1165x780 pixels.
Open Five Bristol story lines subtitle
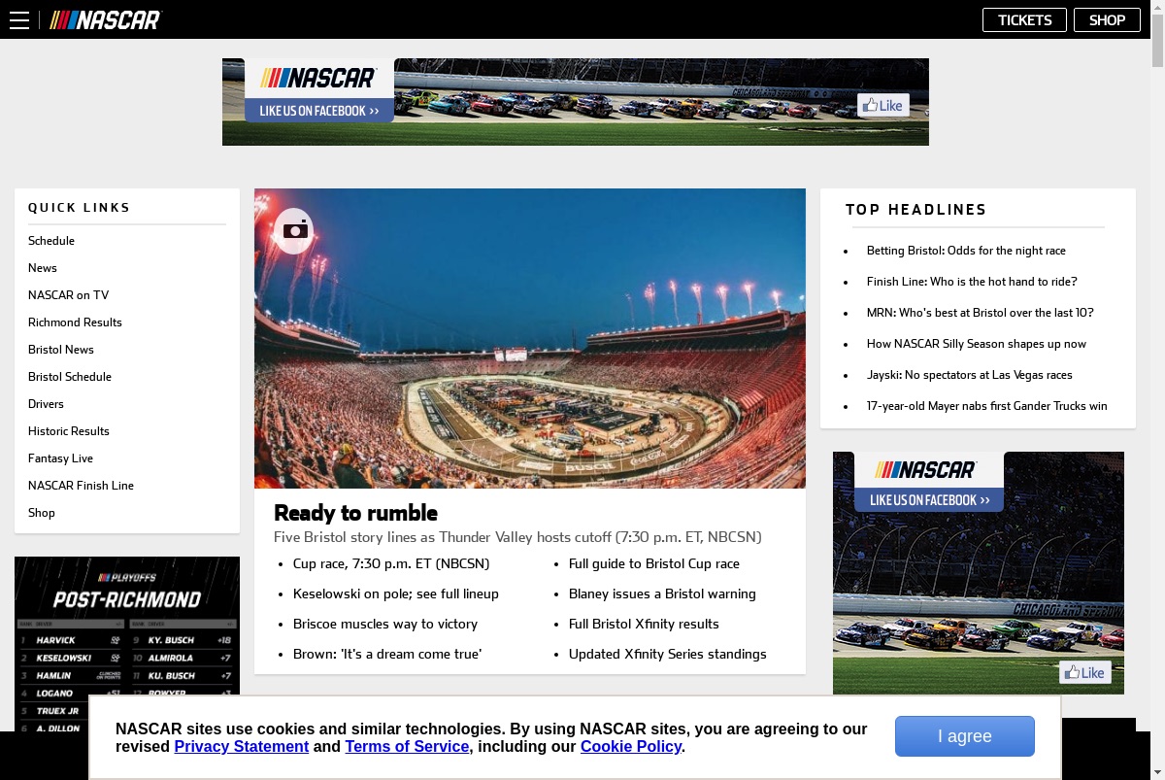click(517, 537)
